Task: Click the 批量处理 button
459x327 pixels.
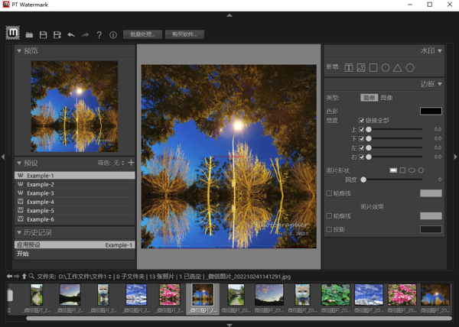Action: point(142,34)
